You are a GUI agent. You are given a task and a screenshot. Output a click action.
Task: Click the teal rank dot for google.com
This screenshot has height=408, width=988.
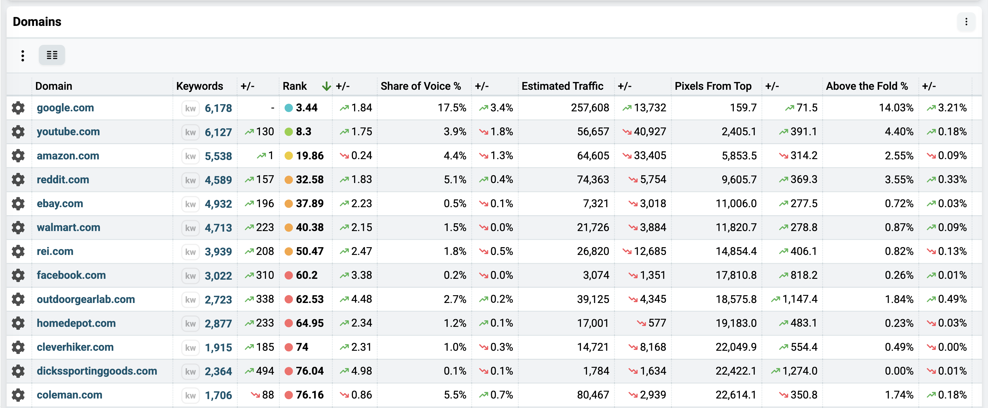[x=288, y=108]
